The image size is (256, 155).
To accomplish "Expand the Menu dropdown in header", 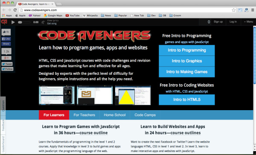I will [248, 22].
